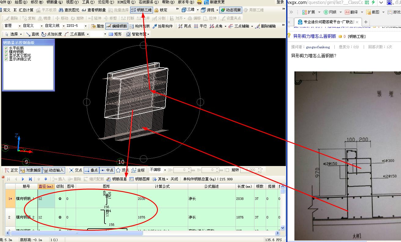The height and width of the screenshot is (242, 401).
Task: Toggle 显示详细公式 checkbox
Action: tap(6, 59)
